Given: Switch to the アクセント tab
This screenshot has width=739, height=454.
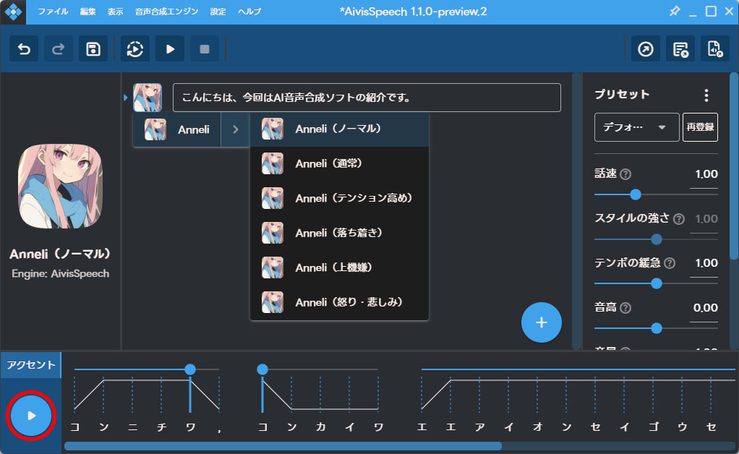Looking at the screenshot, I should 30,365.
